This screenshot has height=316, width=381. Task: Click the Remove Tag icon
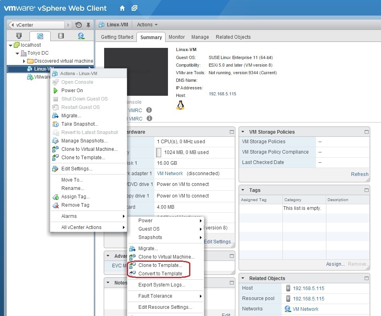(x=55, y=205)
